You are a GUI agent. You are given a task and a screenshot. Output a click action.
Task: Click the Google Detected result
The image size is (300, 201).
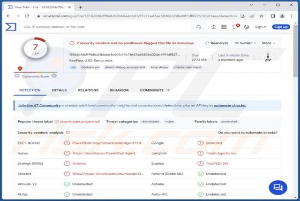(214, 143)
